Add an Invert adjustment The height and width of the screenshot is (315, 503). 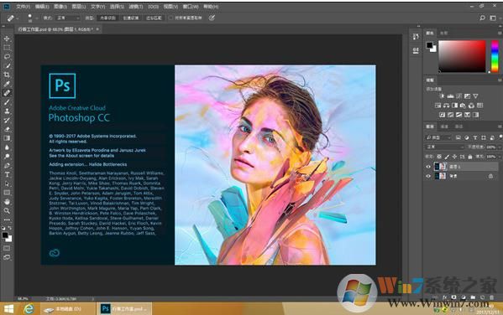click(x=442, y=115)
